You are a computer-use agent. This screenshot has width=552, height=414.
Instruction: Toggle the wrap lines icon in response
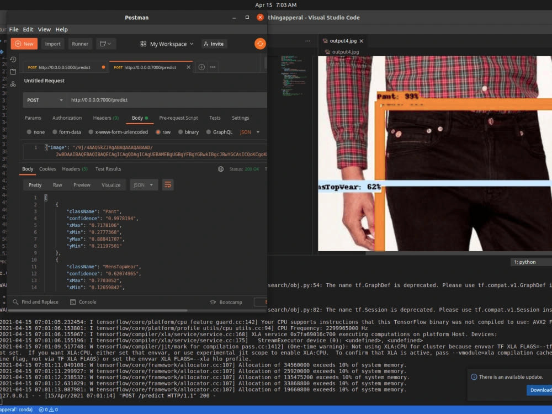pyautogui.click(x=168, y=185)
